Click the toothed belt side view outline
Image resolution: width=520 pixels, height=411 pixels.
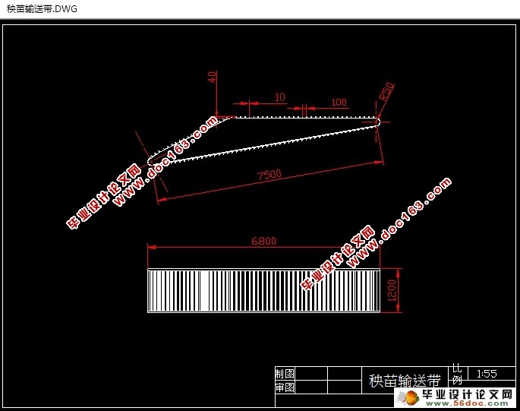(x=263, y=140)
